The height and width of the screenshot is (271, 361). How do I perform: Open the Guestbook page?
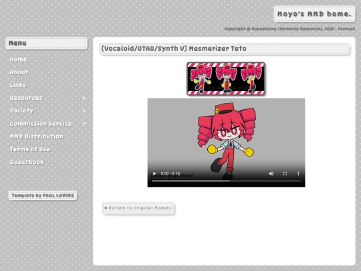tap(27, 162)
